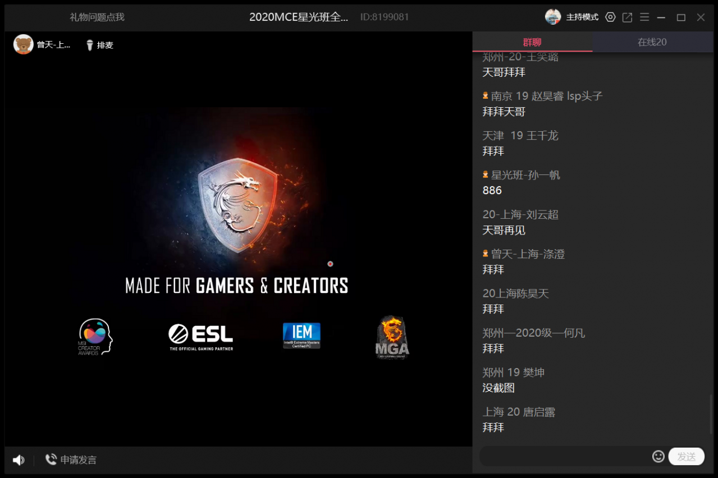Click the pop-out share window icon

click(x=627, y=17)
